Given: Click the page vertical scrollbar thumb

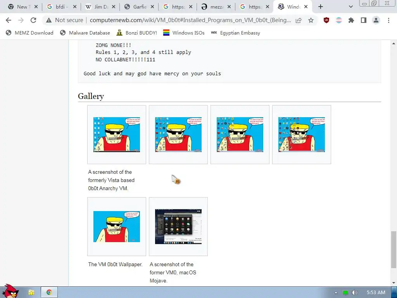Looking at the screenshot, I should [x=394, y=249].
